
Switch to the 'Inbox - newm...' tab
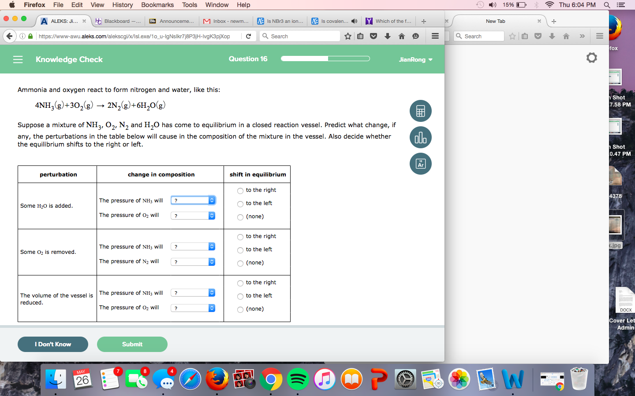tap(226, 21)
